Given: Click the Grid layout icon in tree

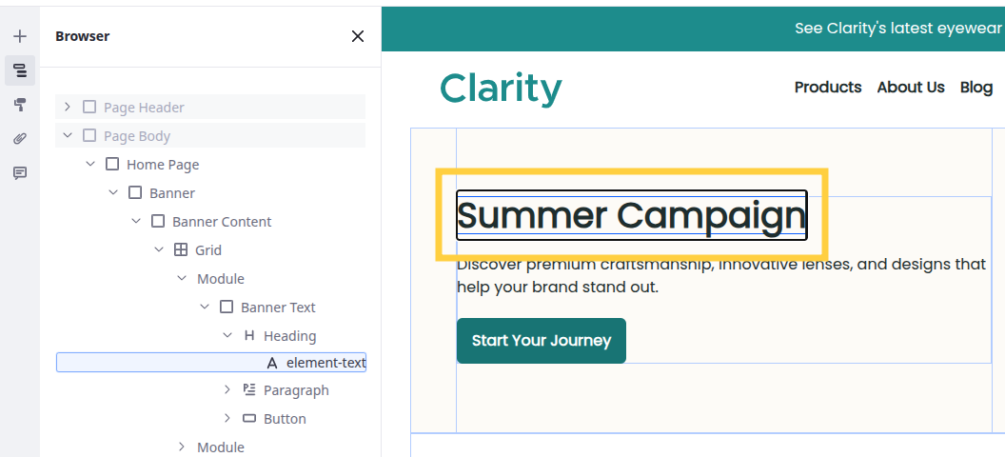Looking at the screenshot, I should click(181, 250).
